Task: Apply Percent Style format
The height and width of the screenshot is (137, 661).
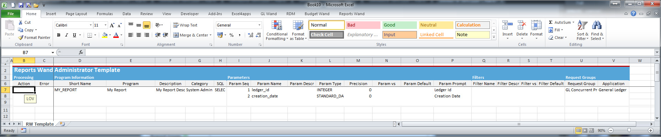Action: click(x=231, y=35)
